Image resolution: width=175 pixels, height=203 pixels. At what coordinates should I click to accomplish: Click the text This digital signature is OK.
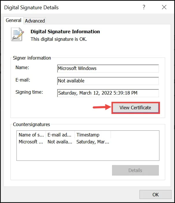click(x=59, y=39)
